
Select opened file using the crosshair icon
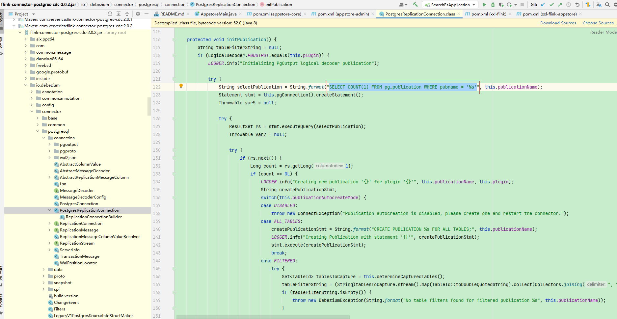[110, 14]
